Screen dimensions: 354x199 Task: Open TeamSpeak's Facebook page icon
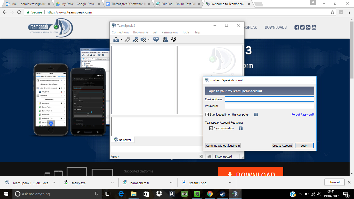pyautogui.click(x=297, y=27)
